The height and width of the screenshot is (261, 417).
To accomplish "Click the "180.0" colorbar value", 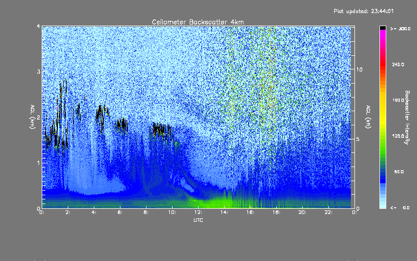I will tap(398, 100).
